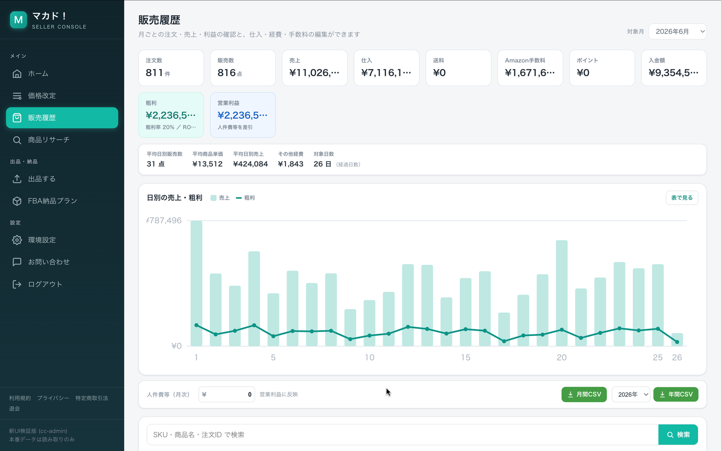The image size is (721, 451).
Task: Click the 人件費等 yen input field
Action: pyautogui.click(x=227, y=395)
